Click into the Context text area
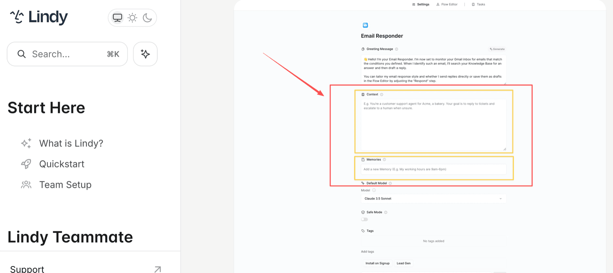 coord(433,125)
